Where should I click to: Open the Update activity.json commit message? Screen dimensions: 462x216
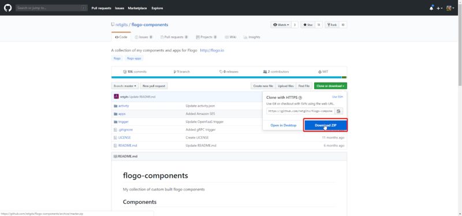pos(200,106)
